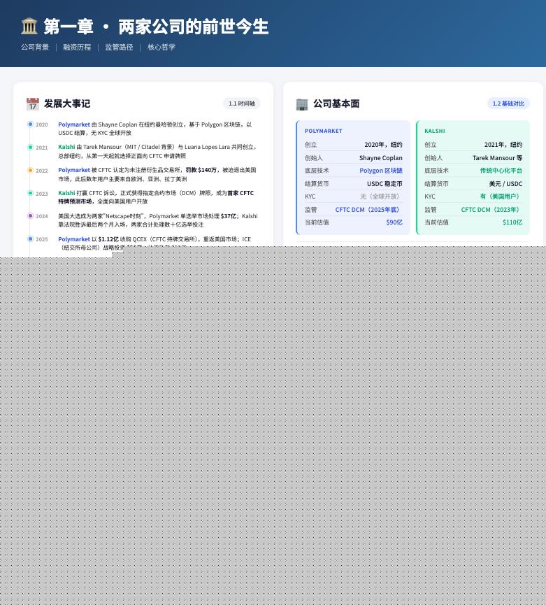The width and height of the screenshot is (546, 605).
Task: Click Kalshi link in the 2021 entry
Action: click(66, 147)
